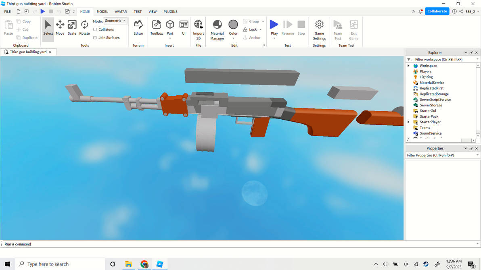This screenshot has height=270, width=481.
Task: Click the Collaborate button
Action: click(x=437, y=11)
